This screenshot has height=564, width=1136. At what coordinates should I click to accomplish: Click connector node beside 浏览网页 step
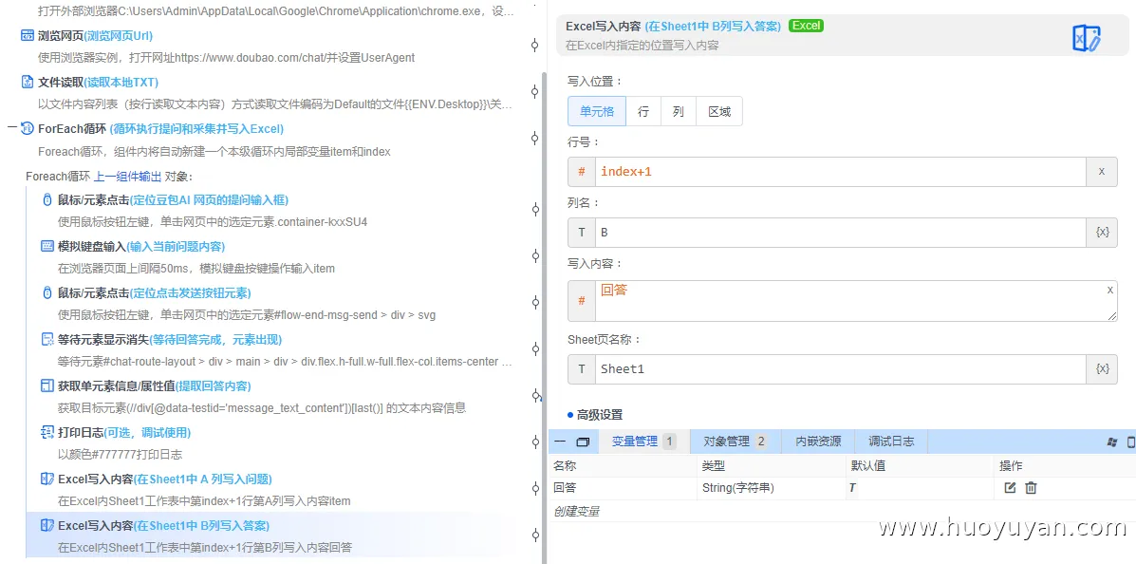click(x=534, y=46)
